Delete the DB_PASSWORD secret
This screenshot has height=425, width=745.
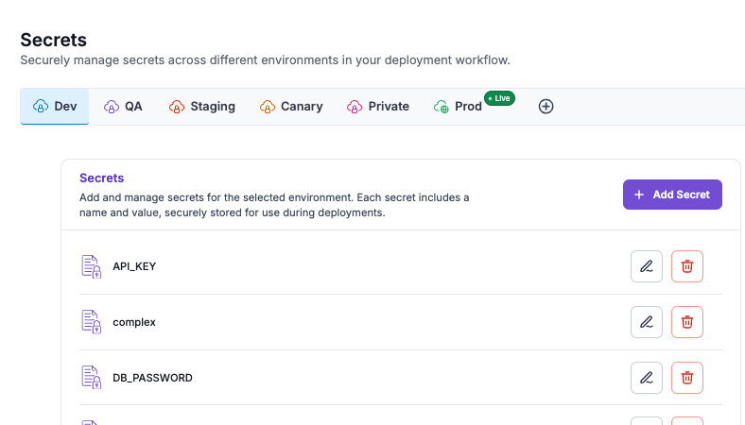point(687,378)
